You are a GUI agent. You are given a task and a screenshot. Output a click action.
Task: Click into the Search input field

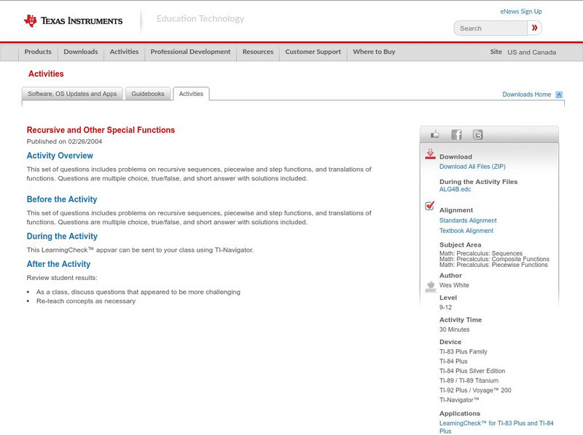point(490,28)
